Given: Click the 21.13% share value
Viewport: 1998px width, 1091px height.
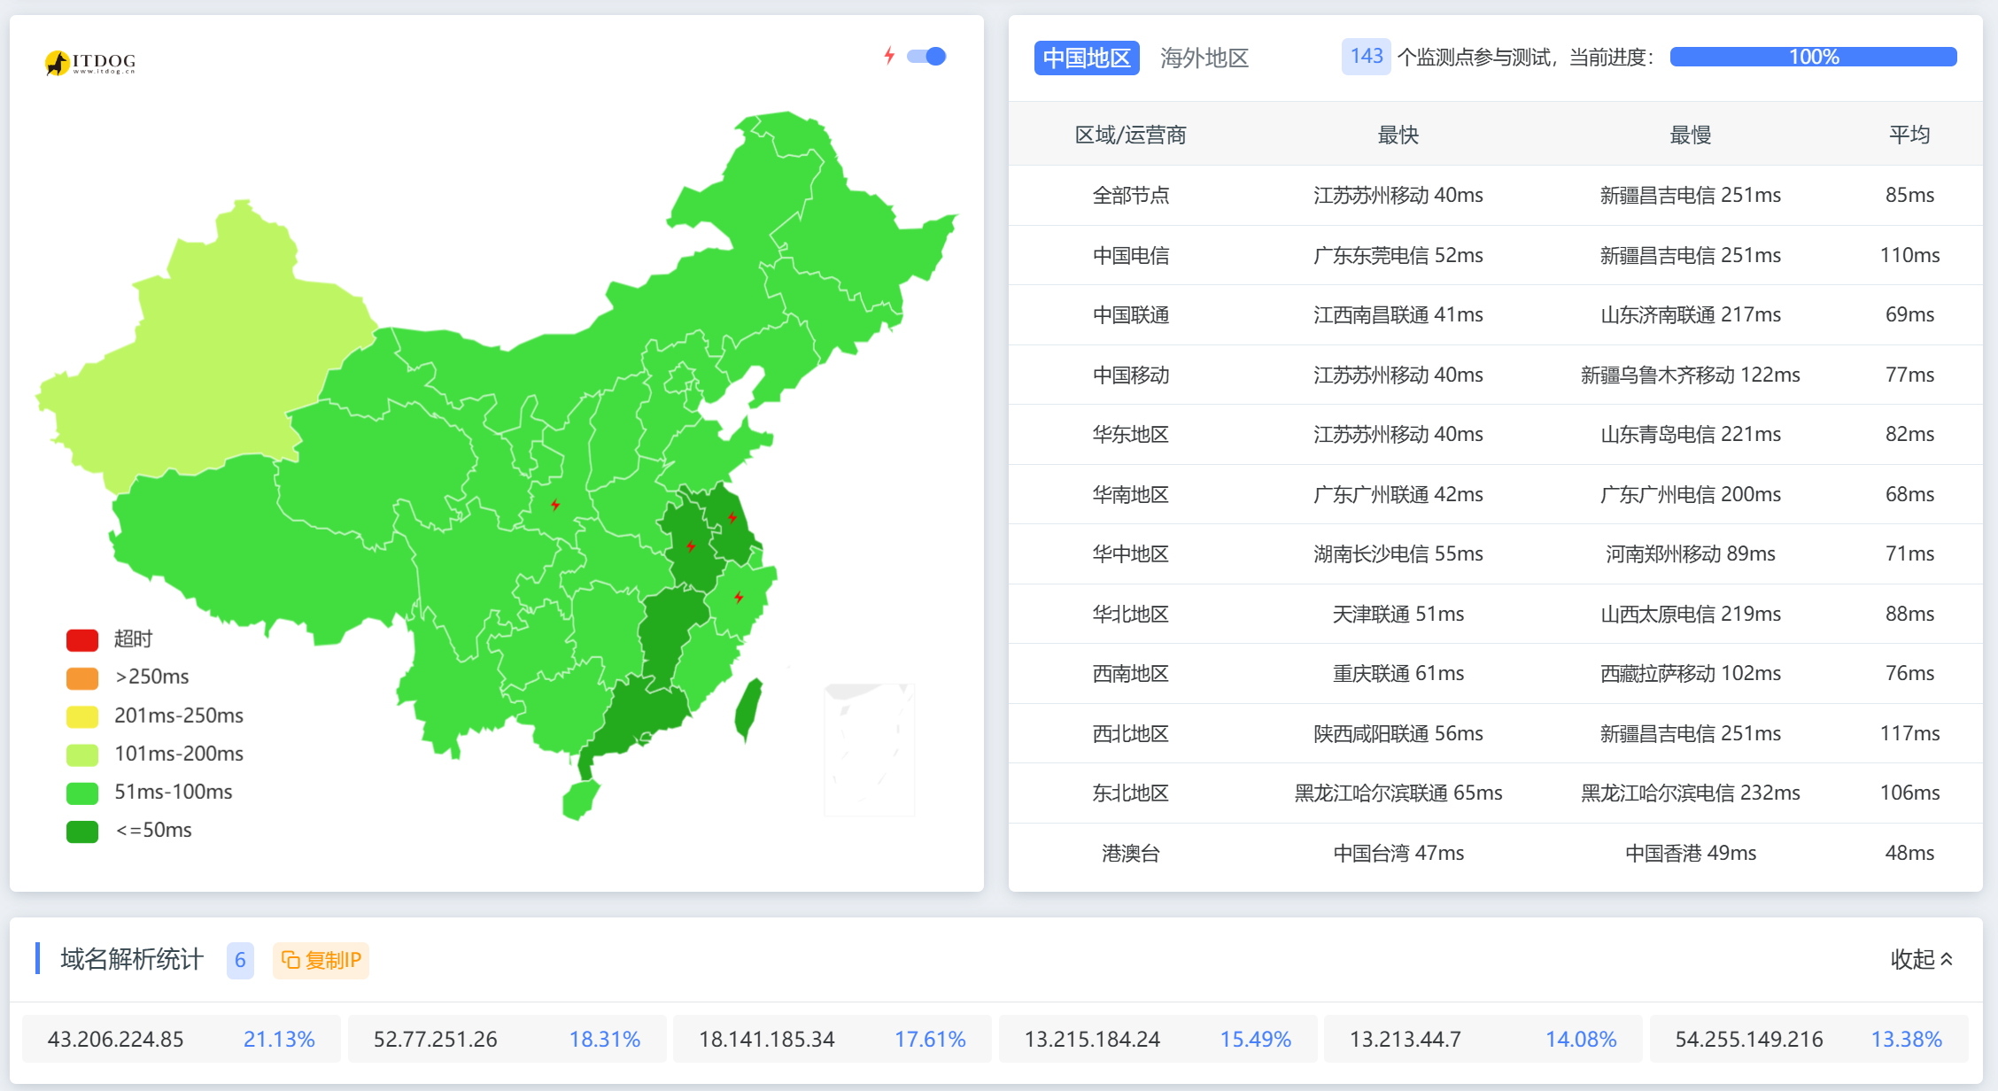Looking at the screenshot, I should pyautogui.click(x=279, y=1039).
